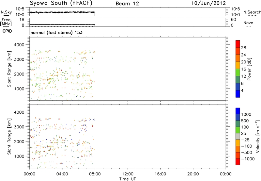
Task: Click the "28" power colorbar label
Action: [x=243, y=48]
